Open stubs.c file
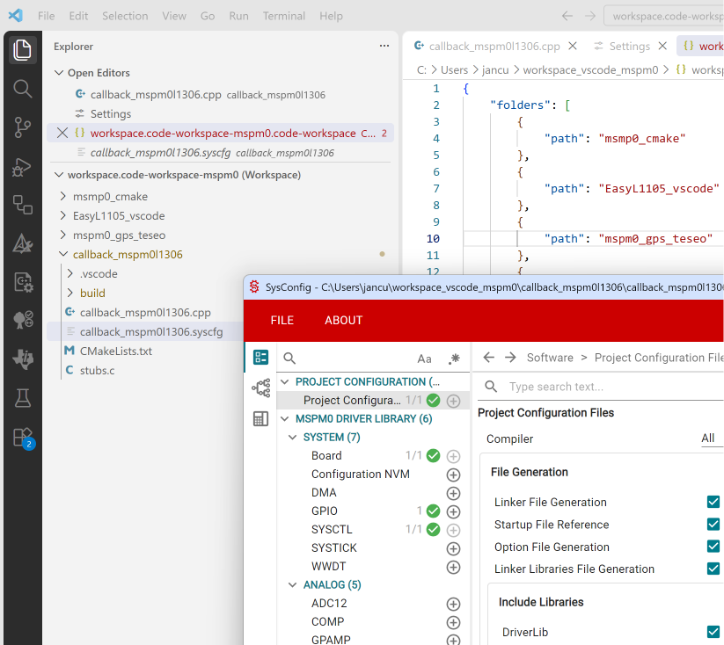Image resolution: width=724 pixels, height=645 pixels. pos(98,371)
